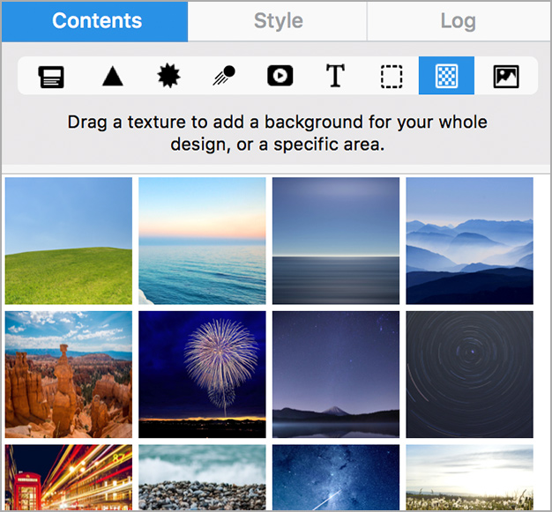The height and width of the screenshot is (512, 552).
Task: Choose the misty blue mountains texture
Action: 470,241
